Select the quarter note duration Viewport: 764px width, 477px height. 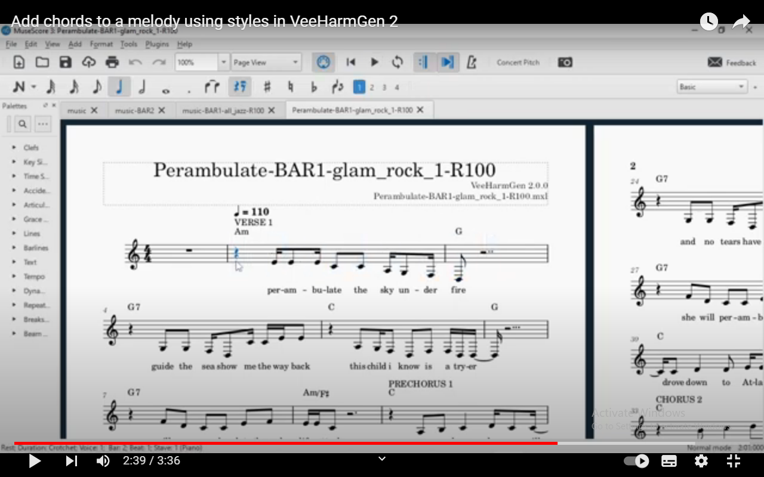119,87
